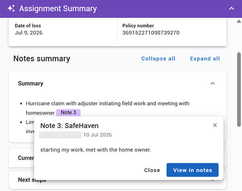Screen dimensions: 242x191
Task: Select the policy number value
Action: click(x=151, y=32)
